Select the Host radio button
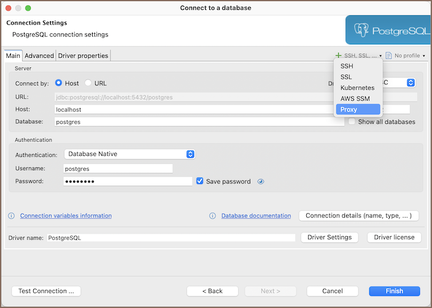 click(59, 83)
